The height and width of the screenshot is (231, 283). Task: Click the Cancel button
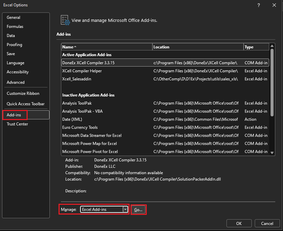(x=267, y=223)
